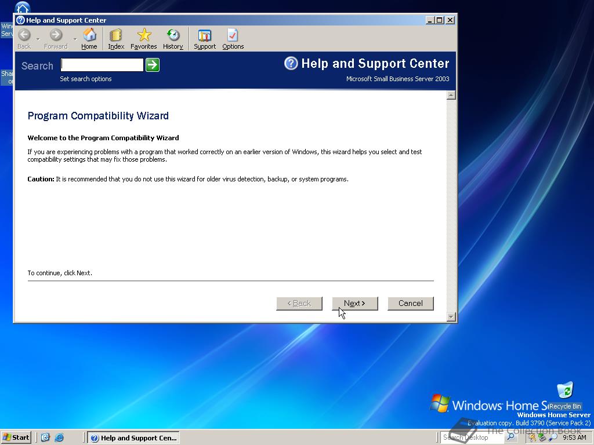Open the Forward history dropdown arrow

75,39
